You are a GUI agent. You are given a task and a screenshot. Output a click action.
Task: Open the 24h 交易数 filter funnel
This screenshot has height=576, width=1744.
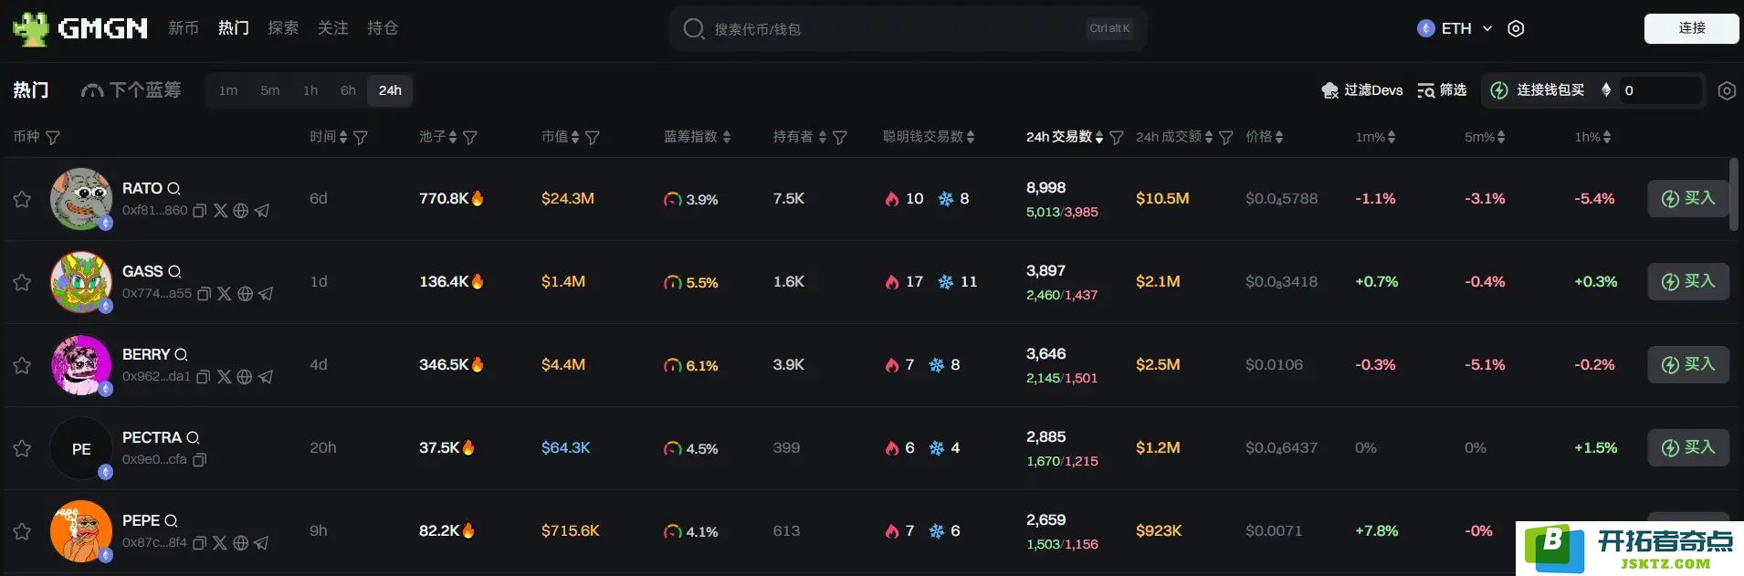(1117, 138)
